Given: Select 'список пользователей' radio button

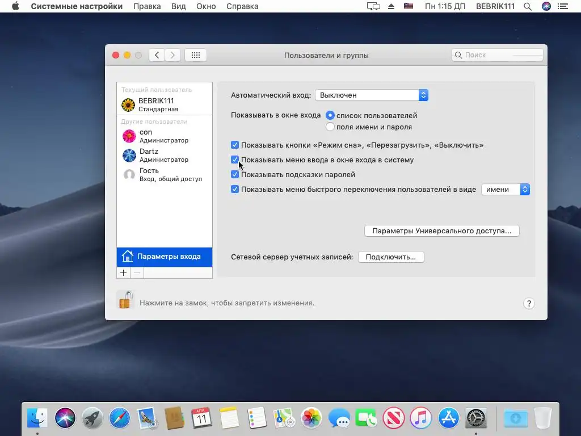Looking at the screenshot, I should click(330, 115).
